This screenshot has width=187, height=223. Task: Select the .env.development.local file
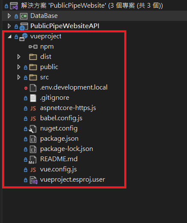74,87
